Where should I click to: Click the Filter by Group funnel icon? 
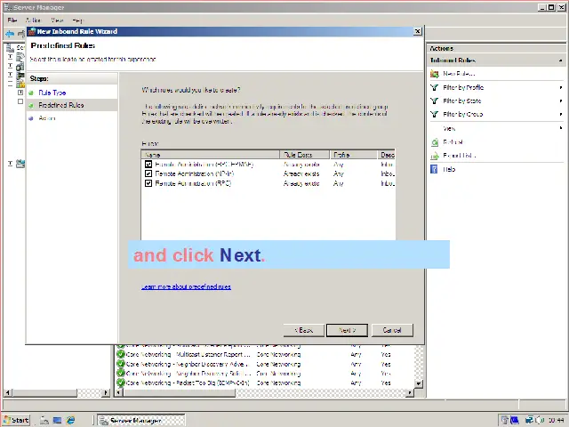434,115
